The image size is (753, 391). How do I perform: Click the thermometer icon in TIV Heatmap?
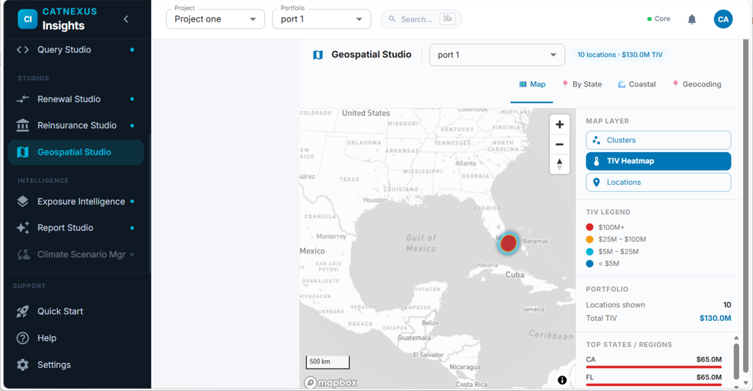coord(596,161)
